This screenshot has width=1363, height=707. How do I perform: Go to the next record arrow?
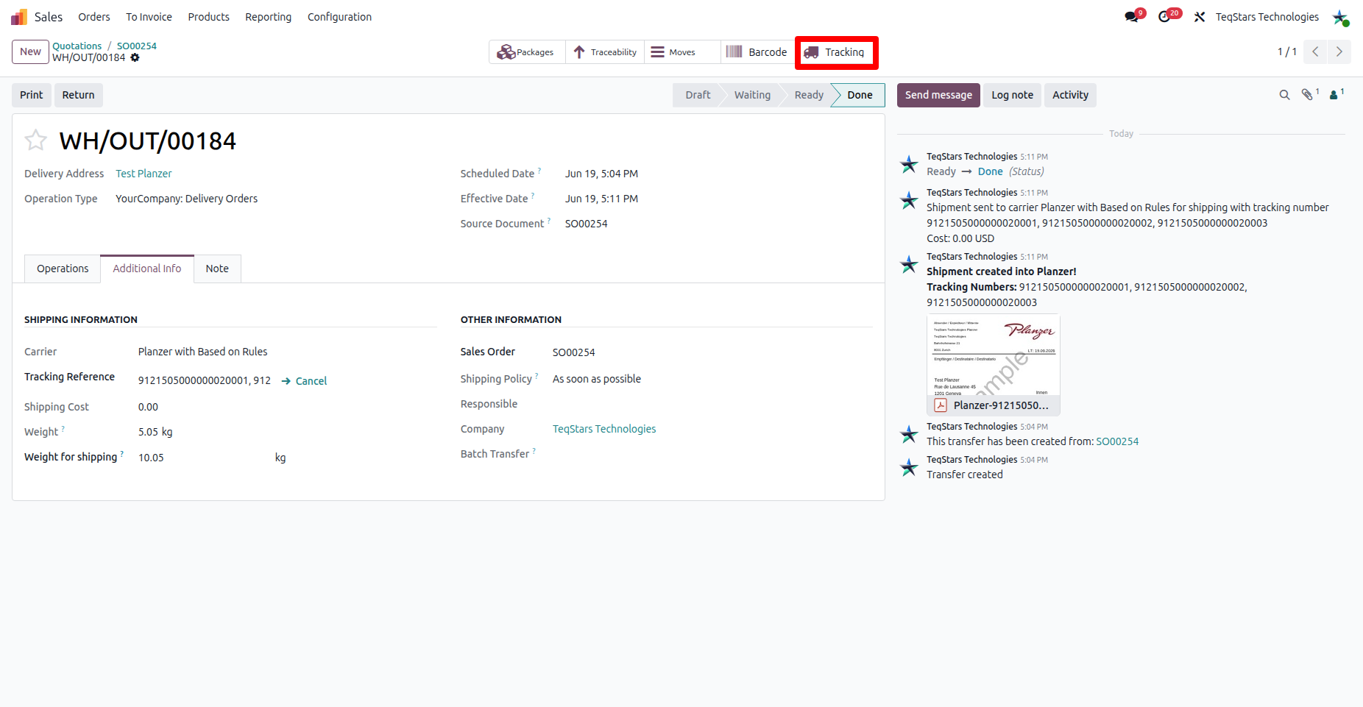(x=1339, y=51)
